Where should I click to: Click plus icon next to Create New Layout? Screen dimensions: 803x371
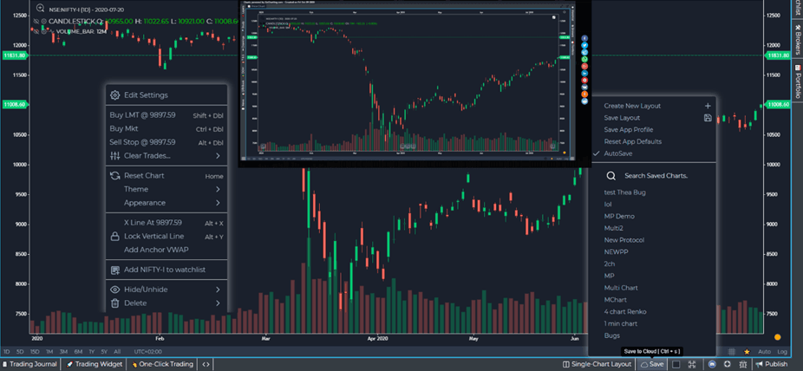[708, 106]
